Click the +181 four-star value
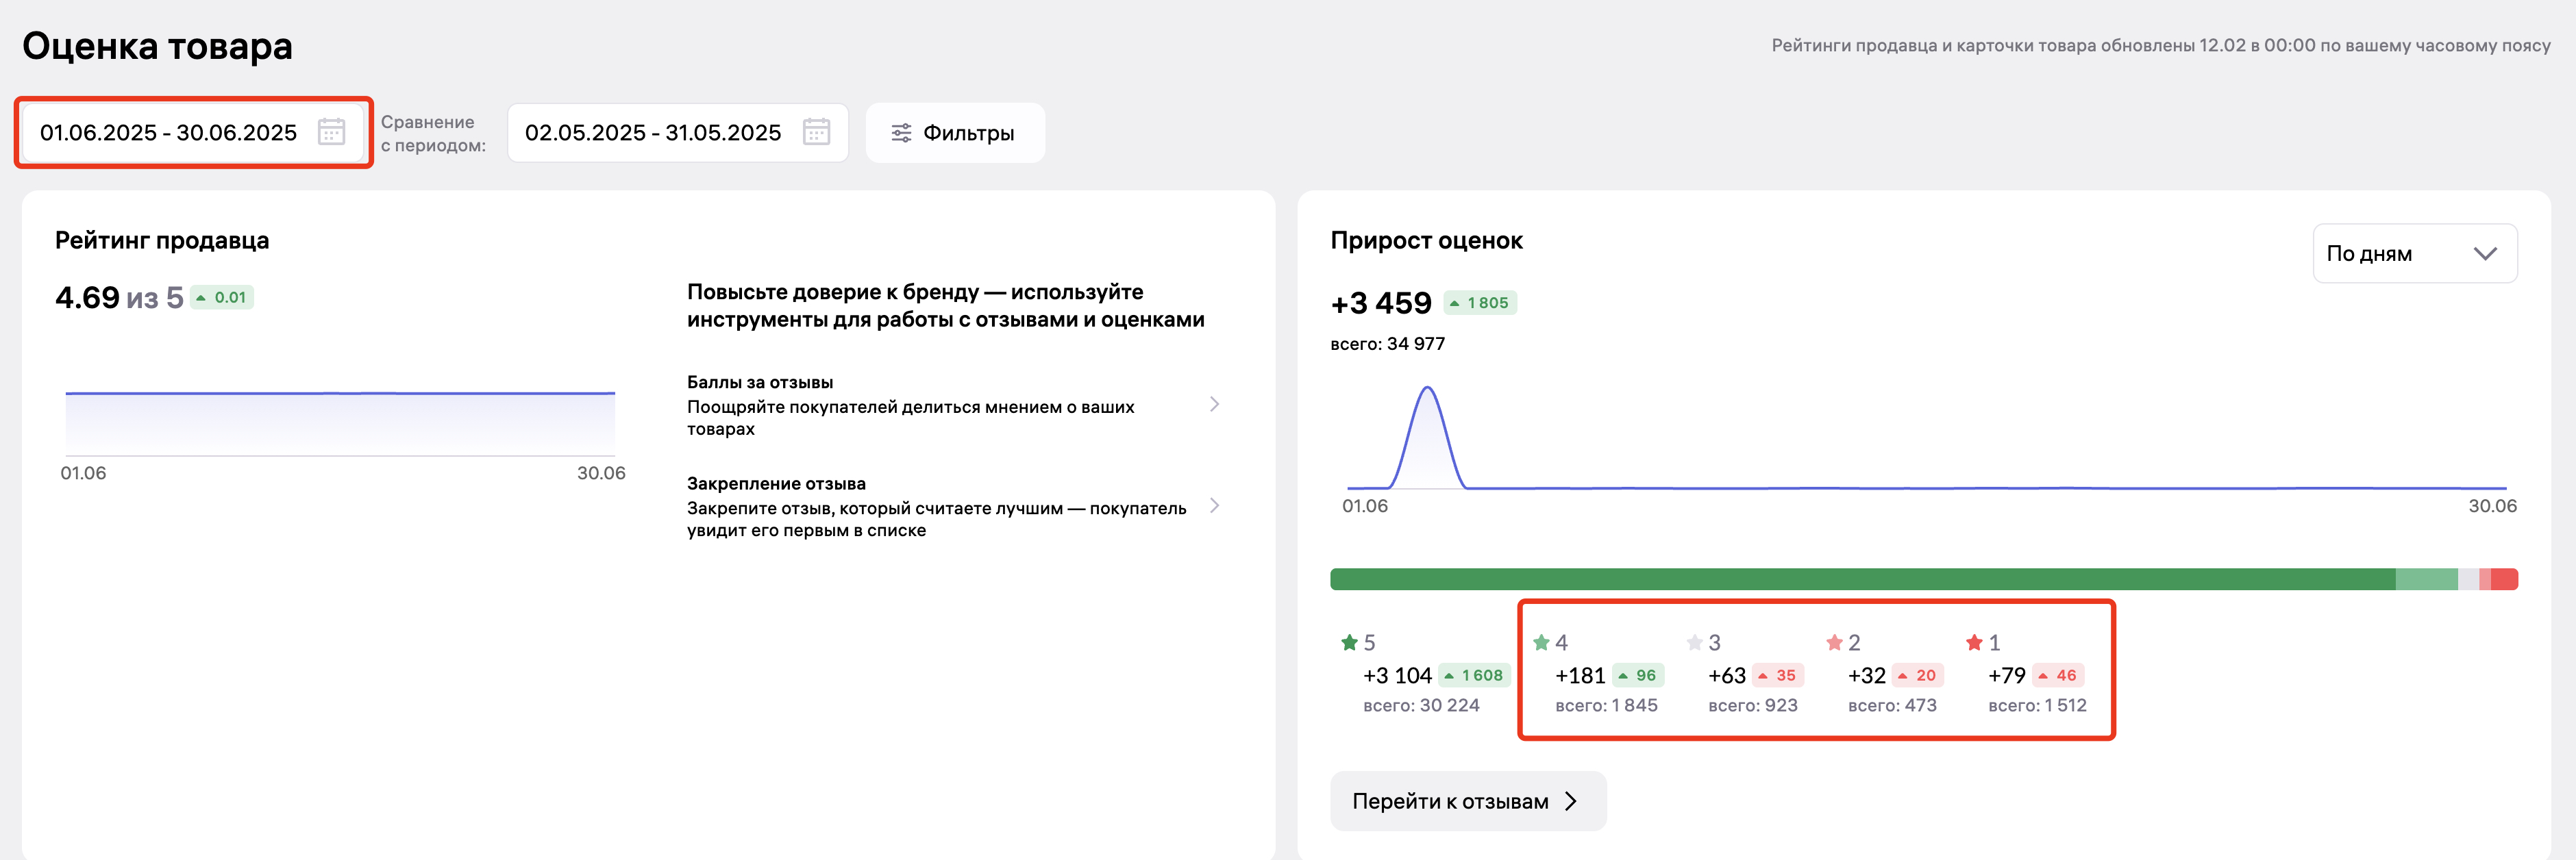The width and height of the screenshot is (2576, 860). (x=1580, y=675)
